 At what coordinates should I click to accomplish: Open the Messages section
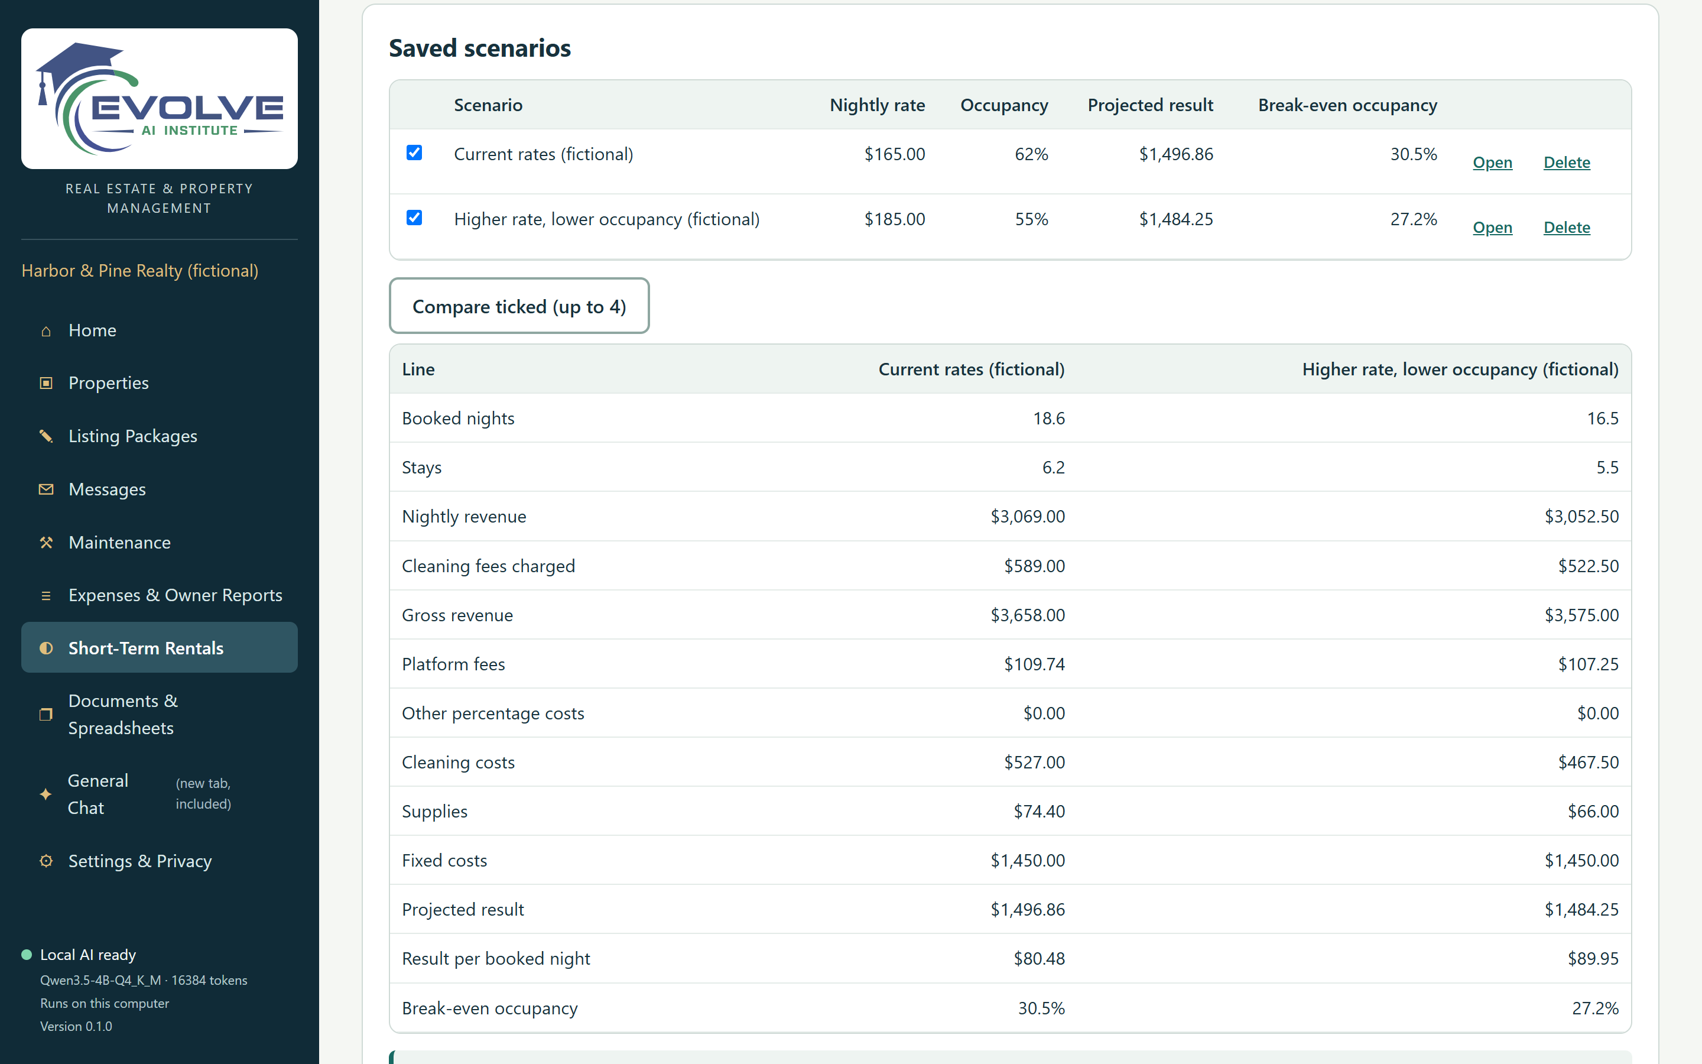click(160, 490)
